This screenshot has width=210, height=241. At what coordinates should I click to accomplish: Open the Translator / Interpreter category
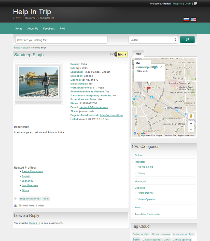pyautogui.click(x=147, y=214)
